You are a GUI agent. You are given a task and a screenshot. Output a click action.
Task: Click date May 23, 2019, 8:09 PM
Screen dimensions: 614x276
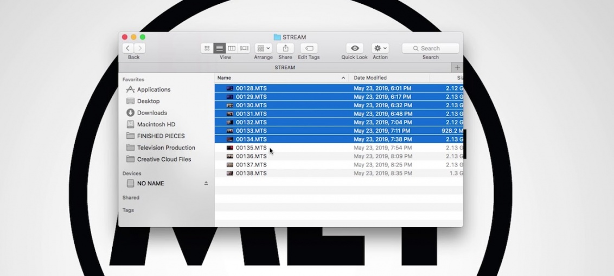tap(382, 156)
